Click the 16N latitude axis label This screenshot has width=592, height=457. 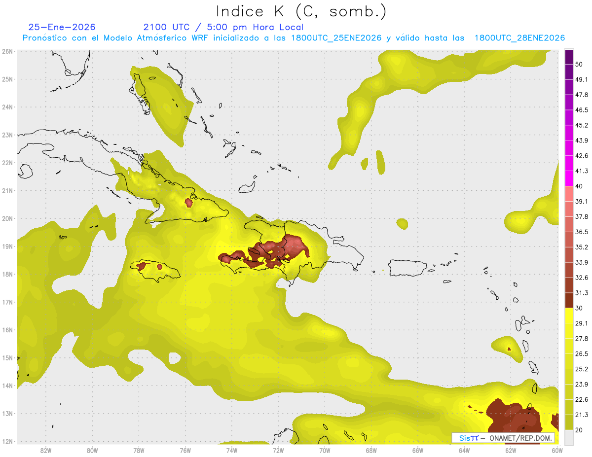[x=7, y=330]
